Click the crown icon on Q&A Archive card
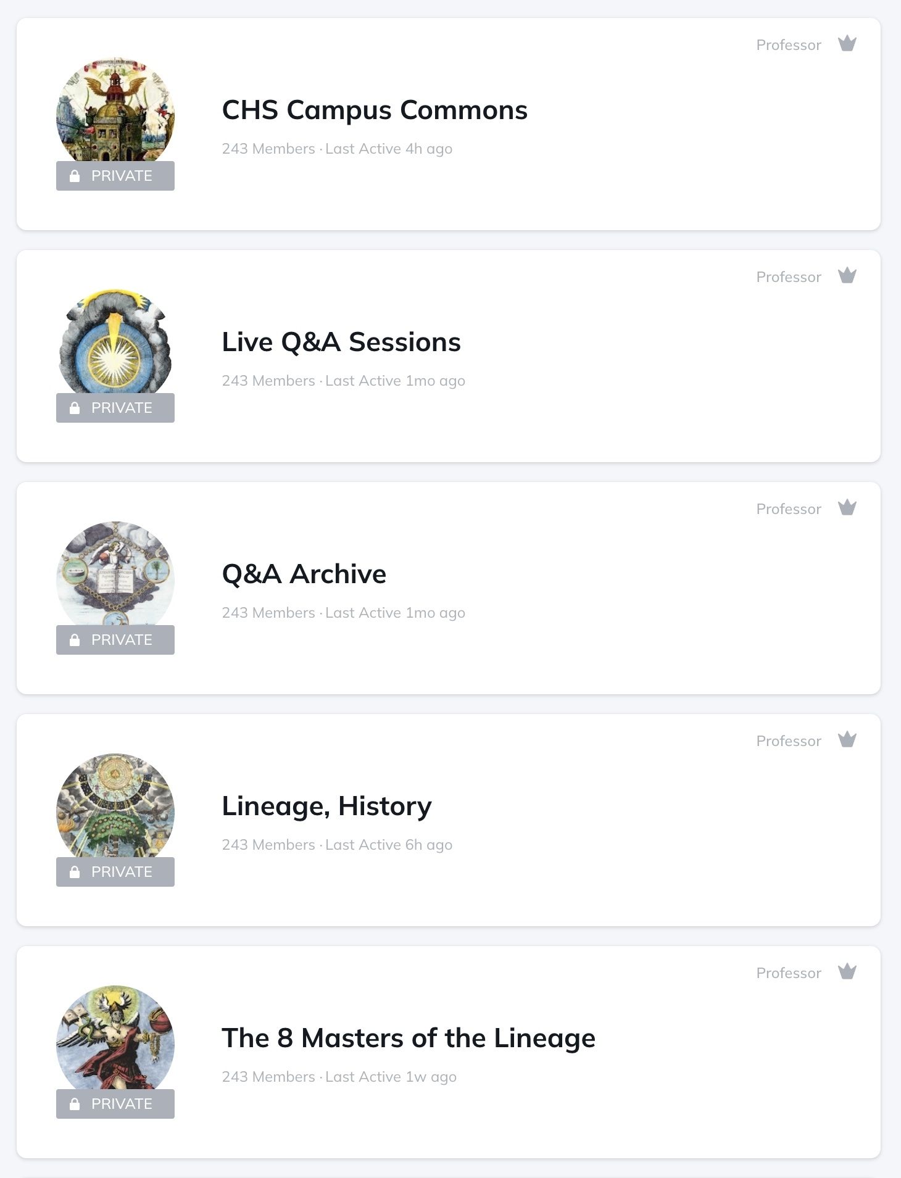This screenshot has height=1178, width=901. (847, 508)
